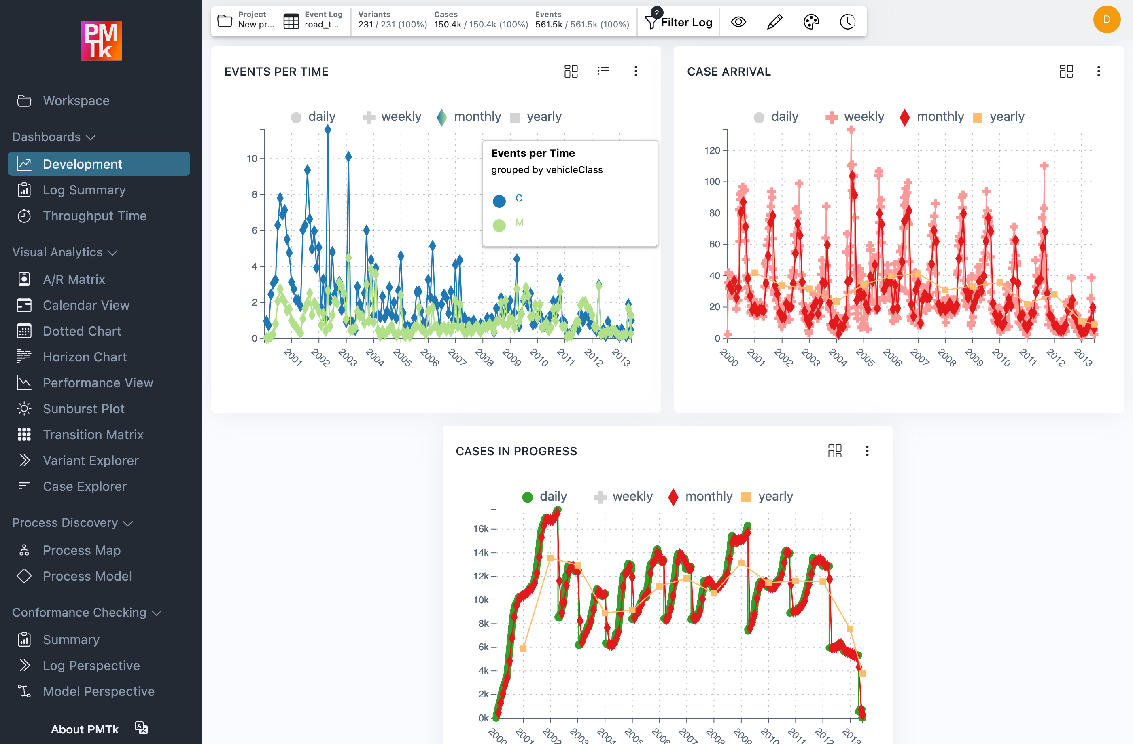Click the clock icon in the toolbar
The height and width of the screenshot is (744, 1133).
click(847, 21)
